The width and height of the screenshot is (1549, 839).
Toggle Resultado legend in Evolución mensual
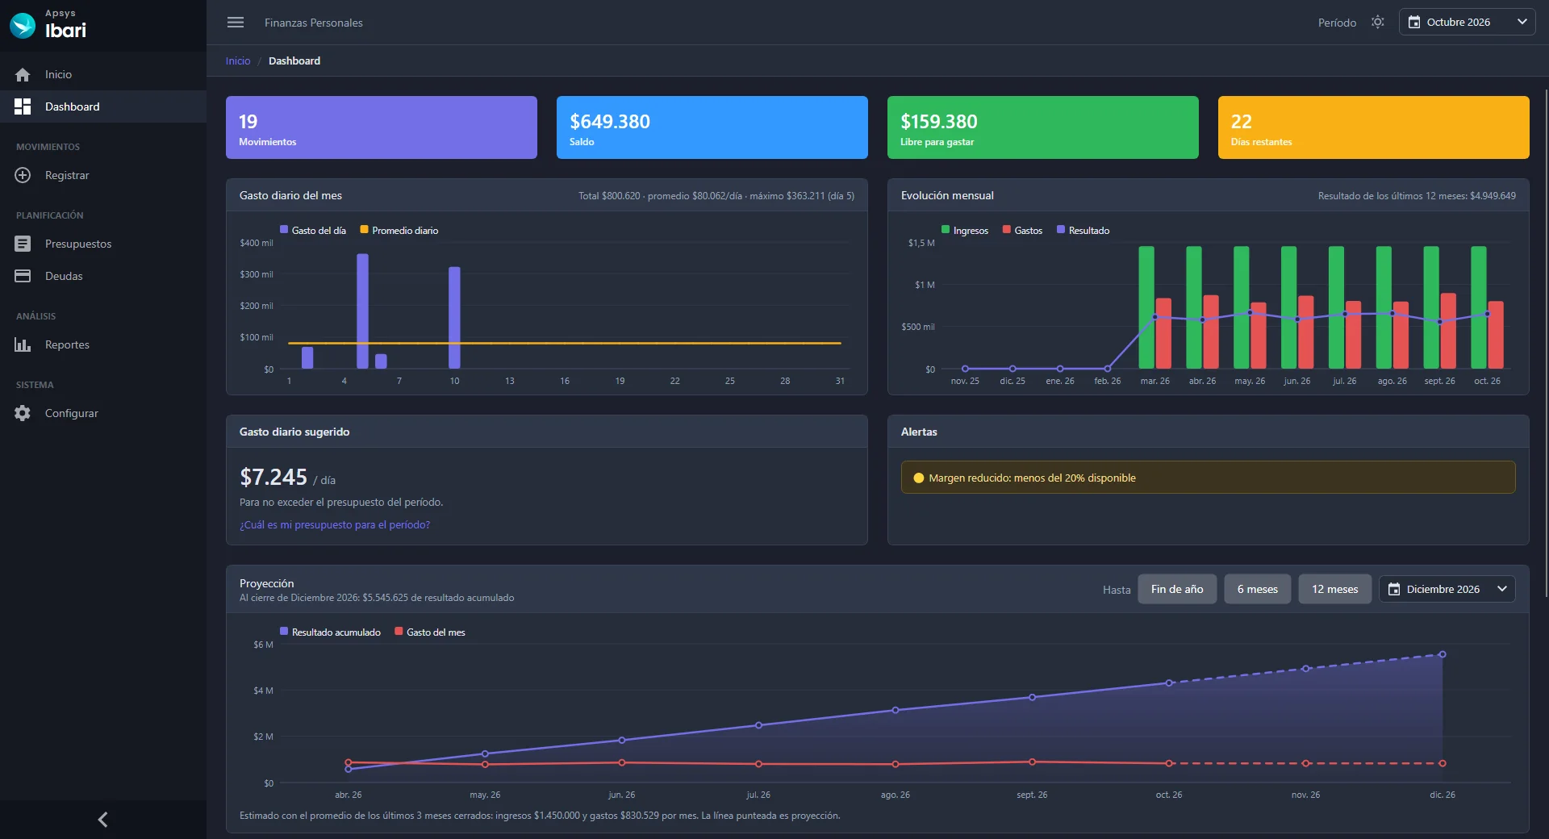point(1083,230)
